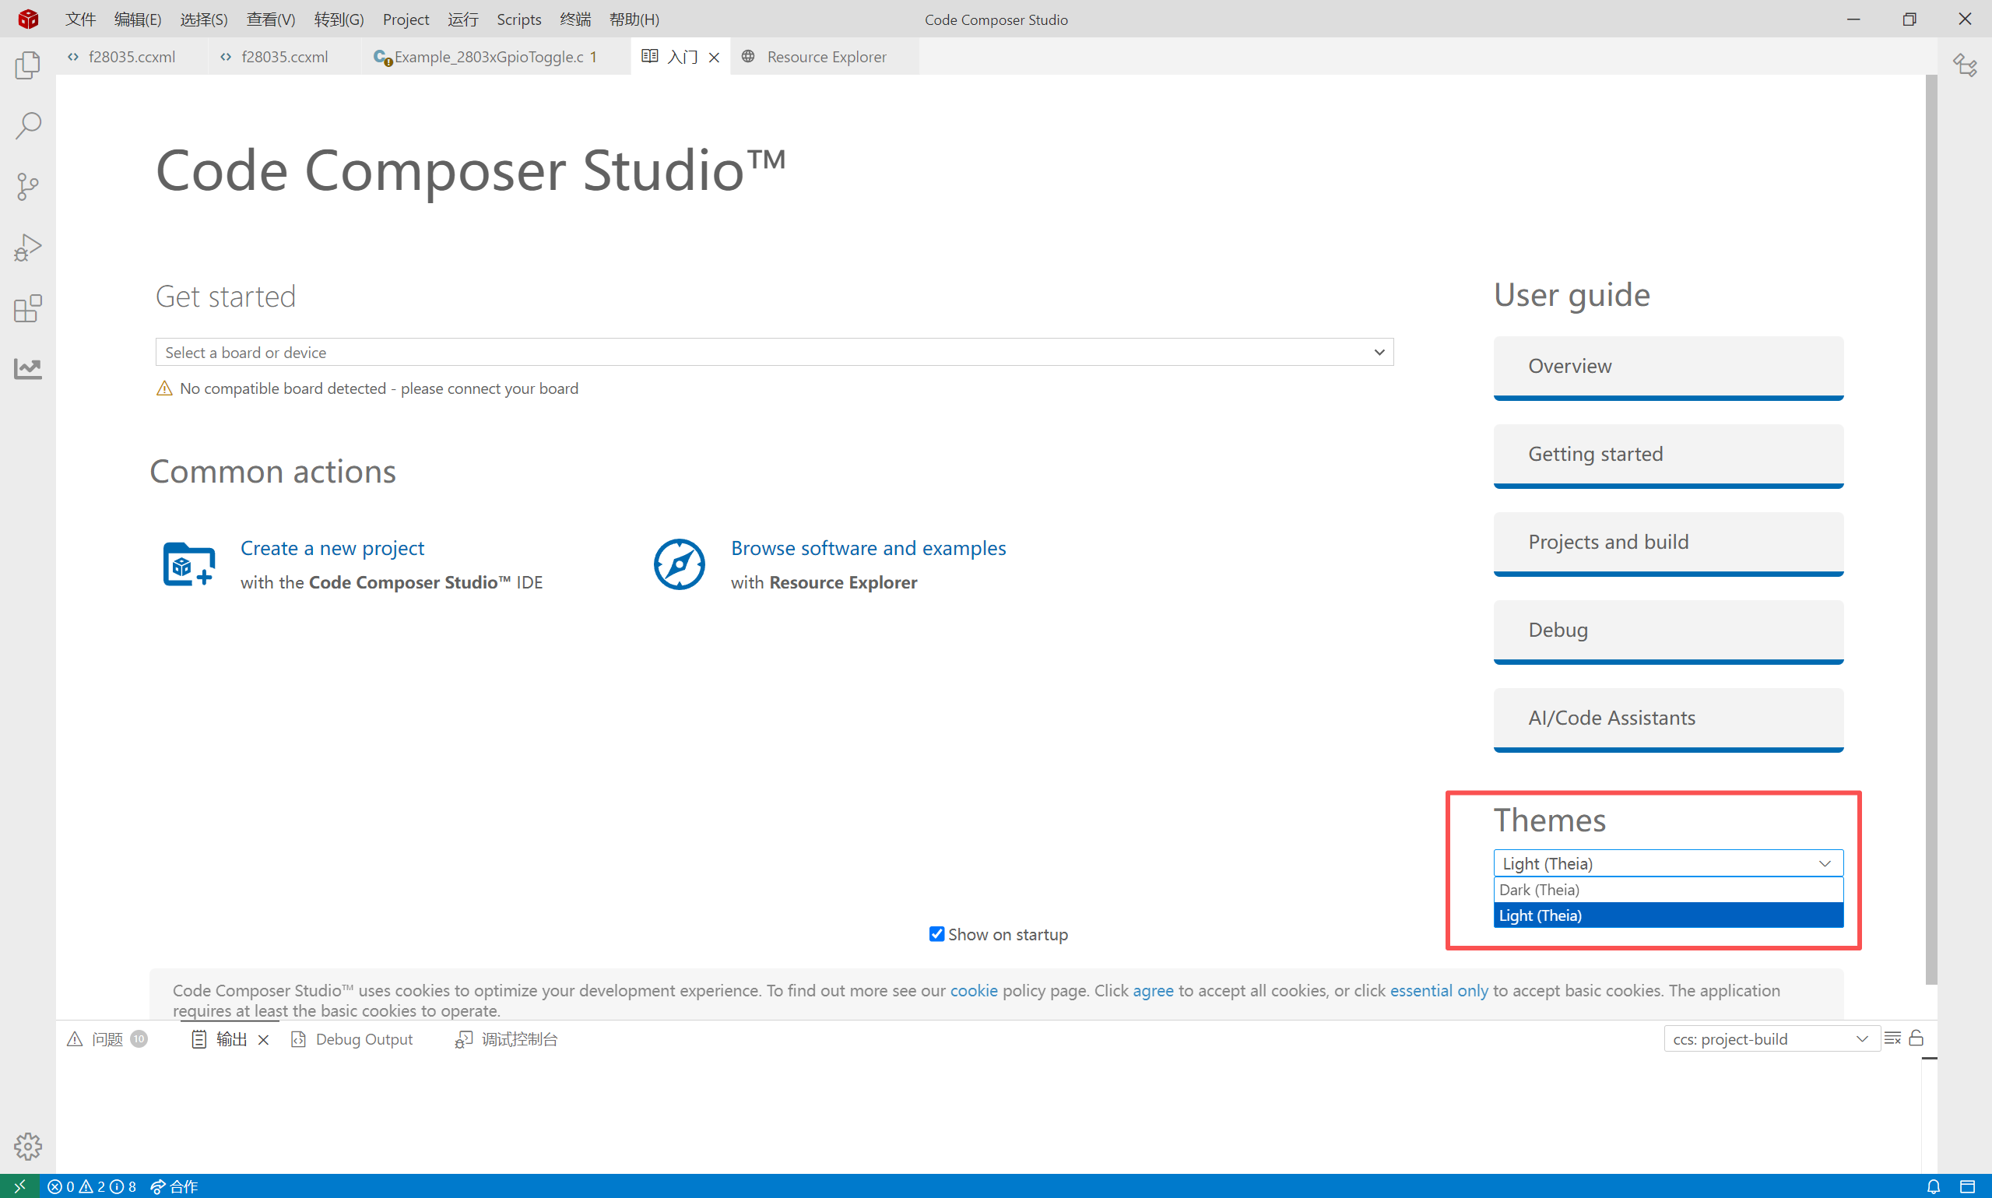
Task: Click the agree cookies link
Action: pyautogui.click(x=1153, y=990)
